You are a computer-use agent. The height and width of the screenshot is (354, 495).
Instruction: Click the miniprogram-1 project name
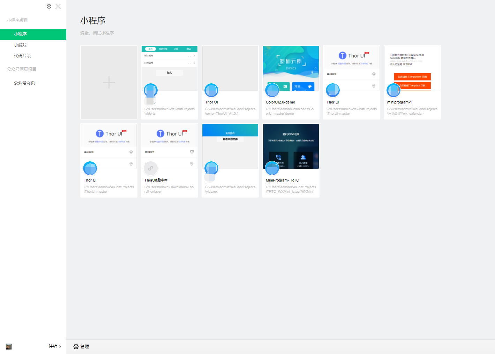(399, 102)
